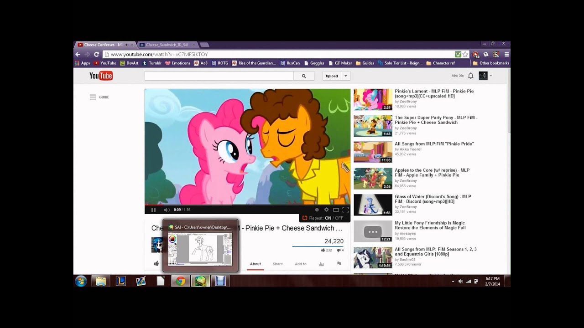Select the Add to tab

point(301,264)
